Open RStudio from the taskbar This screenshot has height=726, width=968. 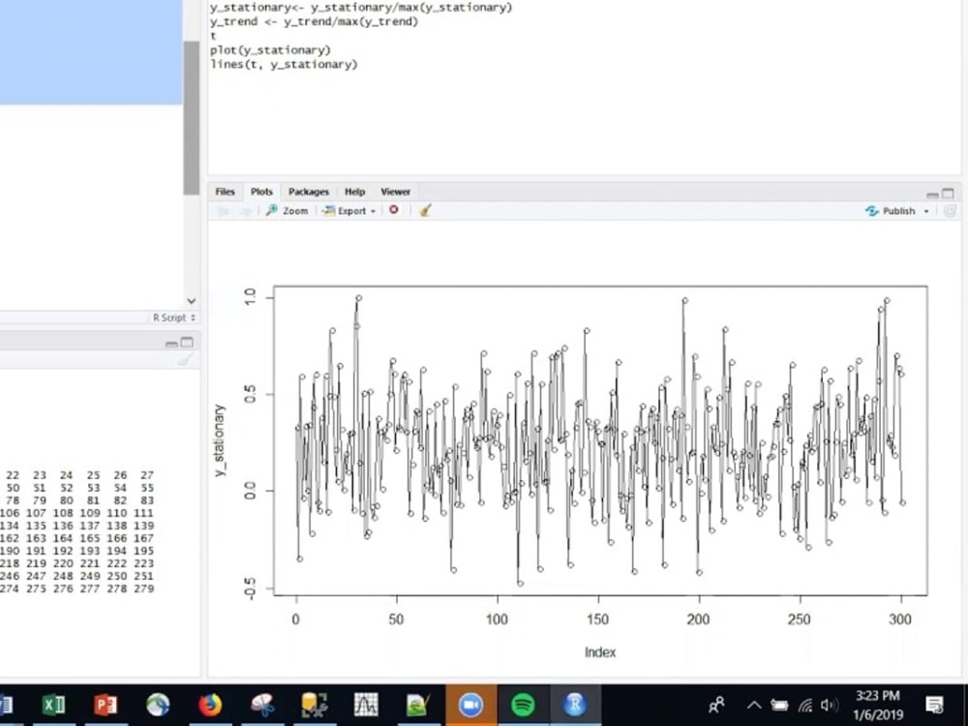point(575,704)
